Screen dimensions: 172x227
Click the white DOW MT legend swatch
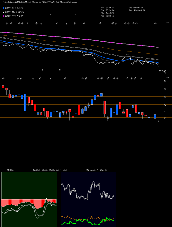[x=3, y=12]
